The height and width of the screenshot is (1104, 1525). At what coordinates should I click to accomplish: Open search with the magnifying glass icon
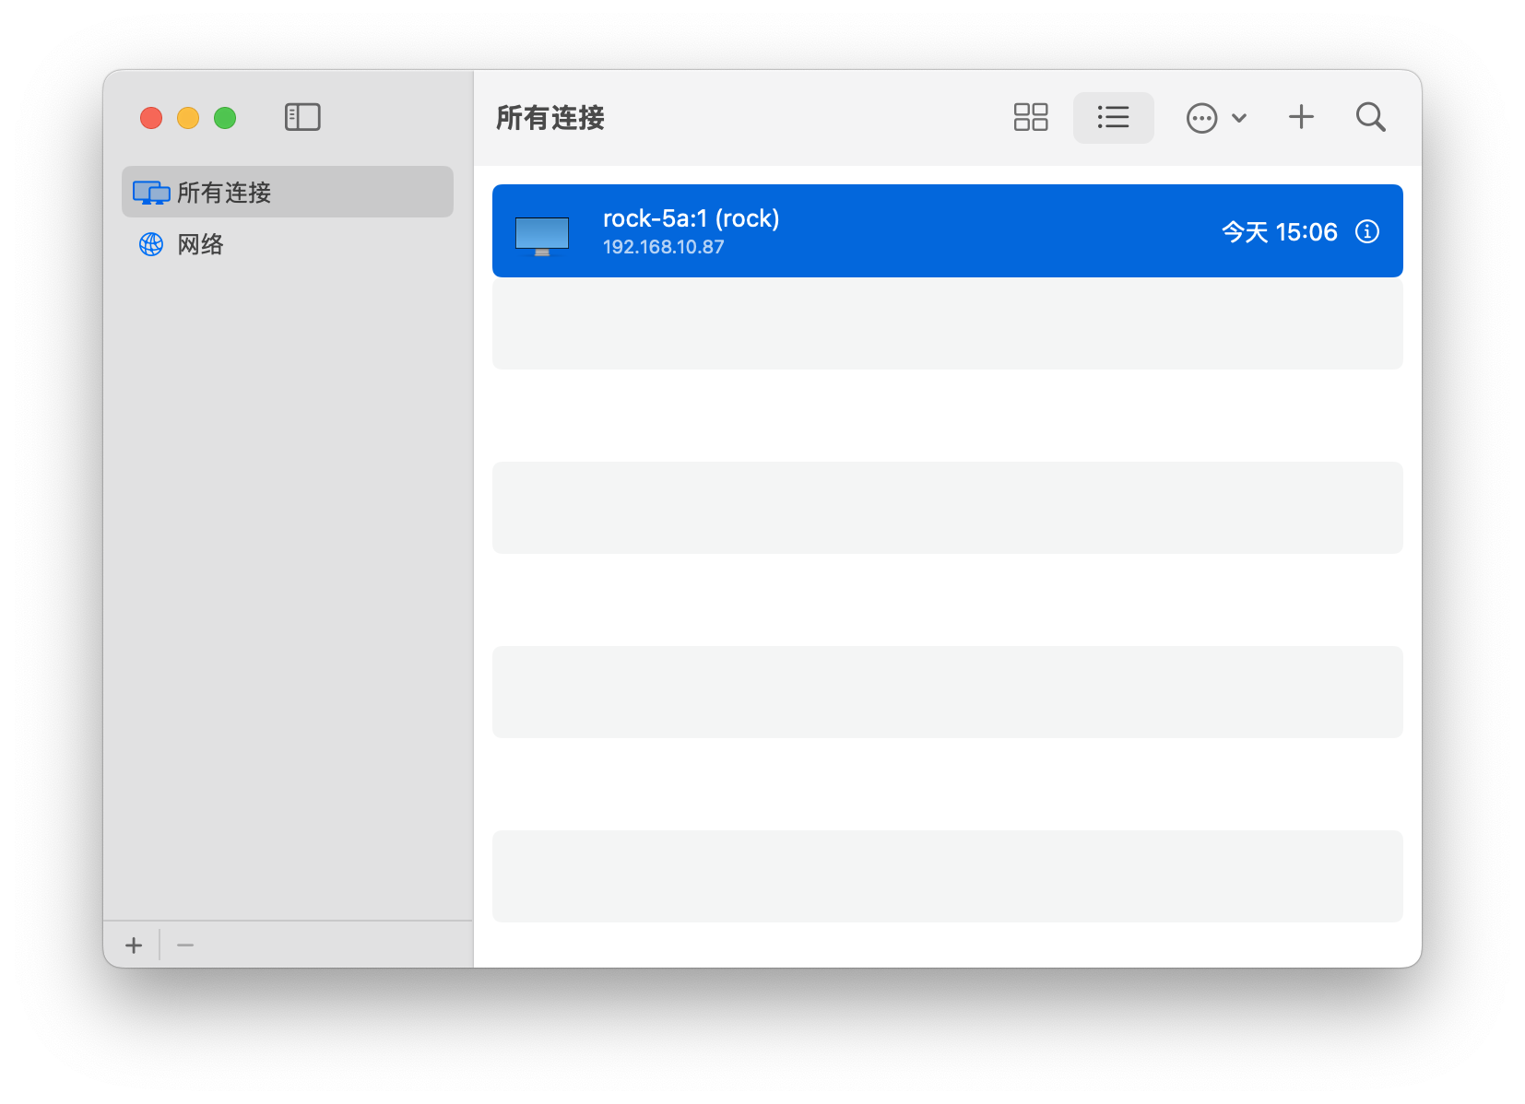[1370, 117]
